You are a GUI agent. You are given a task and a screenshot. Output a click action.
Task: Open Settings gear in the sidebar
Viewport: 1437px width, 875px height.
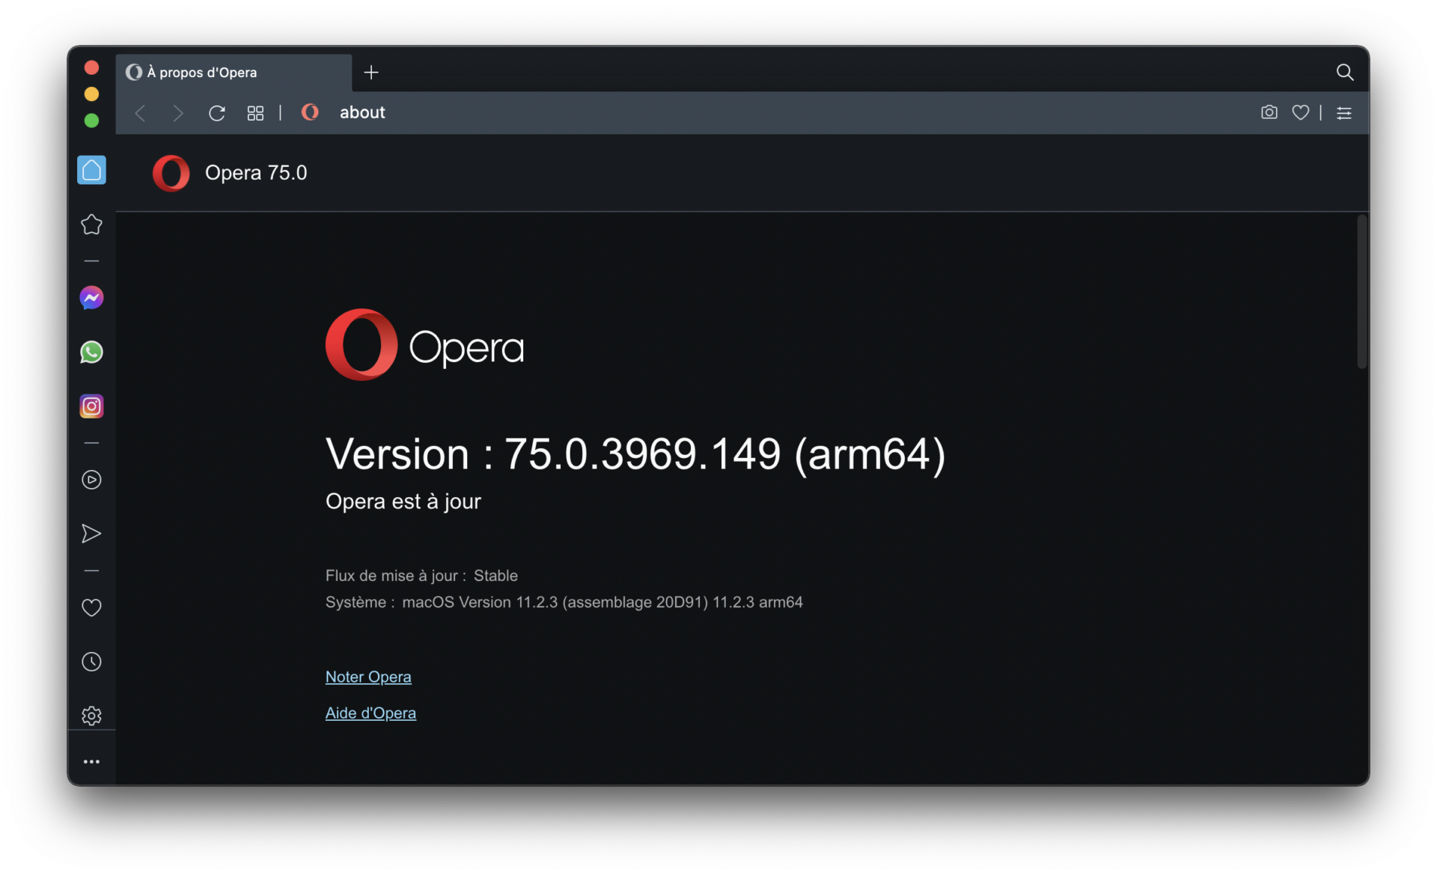click(91, 716)
